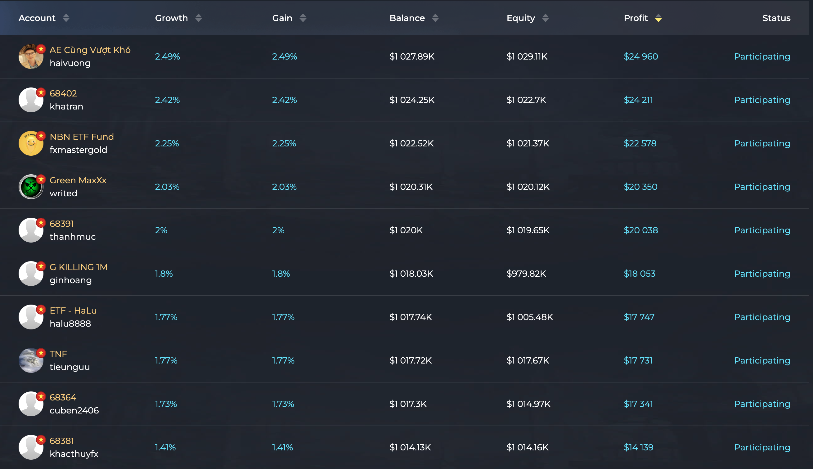Click the Gain column header
Screen dimensions: 813x469
point(282,18)
